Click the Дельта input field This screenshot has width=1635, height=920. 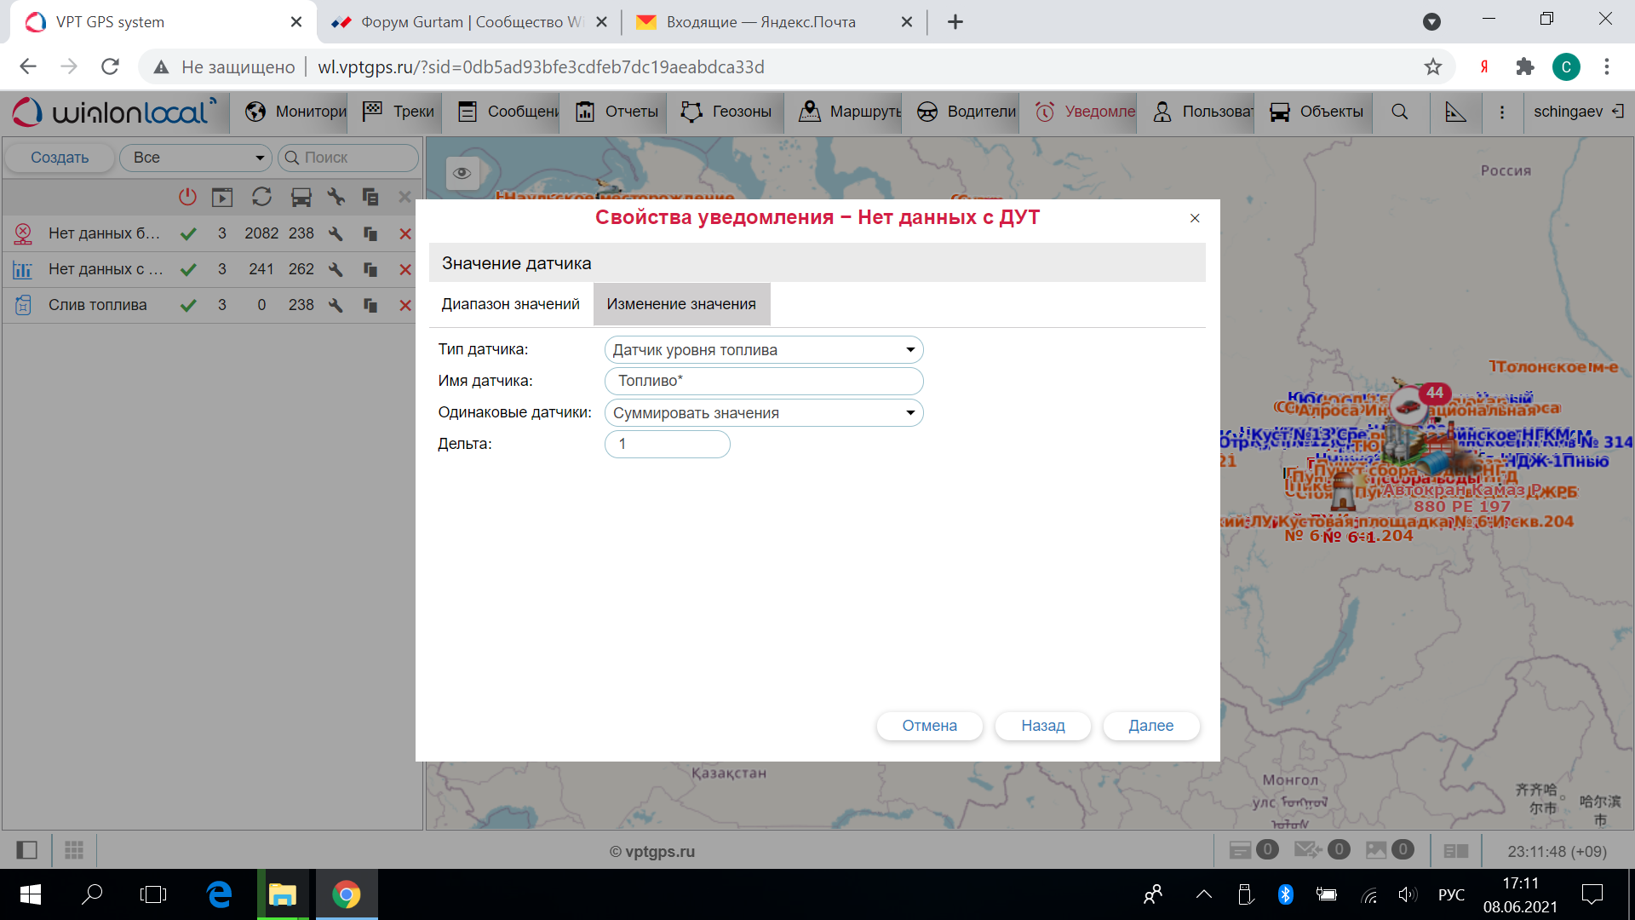[667, 444]
